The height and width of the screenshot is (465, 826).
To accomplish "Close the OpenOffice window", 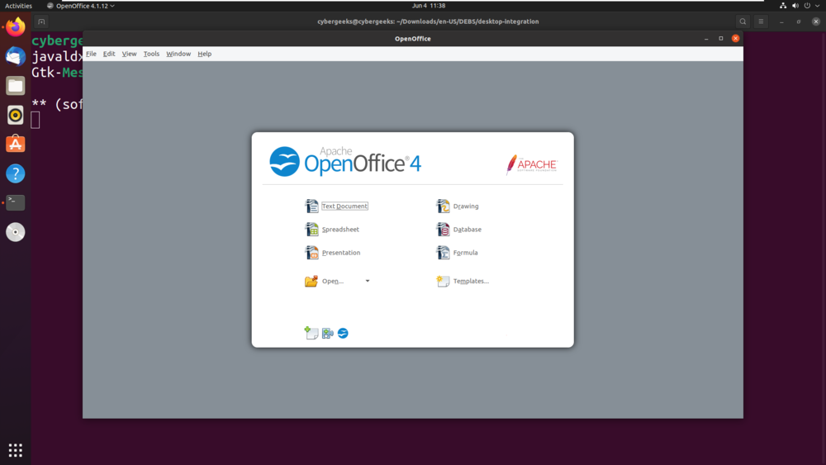I will pos(736,39).
